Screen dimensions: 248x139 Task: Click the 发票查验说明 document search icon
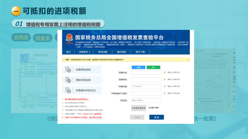68,69
